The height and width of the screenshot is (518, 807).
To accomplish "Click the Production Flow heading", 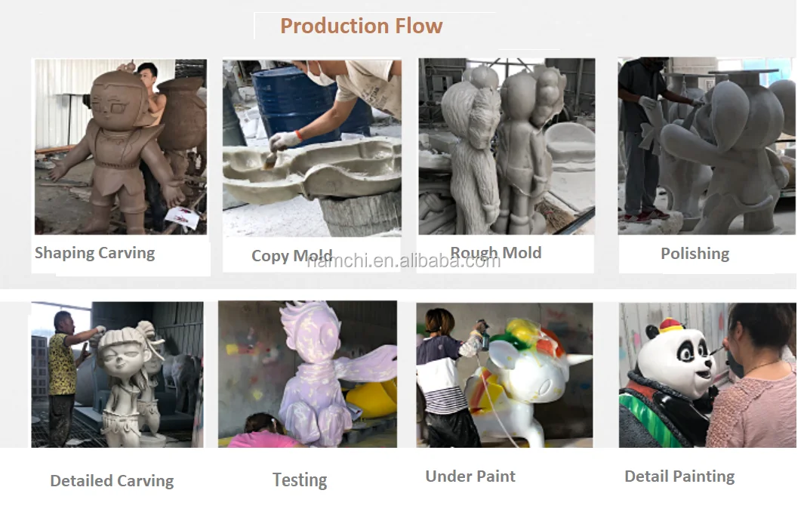I will [x=362, y=26].
